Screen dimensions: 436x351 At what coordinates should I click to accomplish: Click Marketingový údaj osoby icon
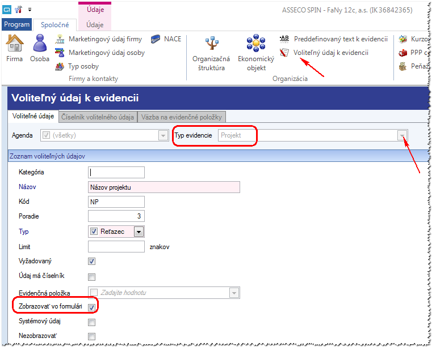(60, 53)
